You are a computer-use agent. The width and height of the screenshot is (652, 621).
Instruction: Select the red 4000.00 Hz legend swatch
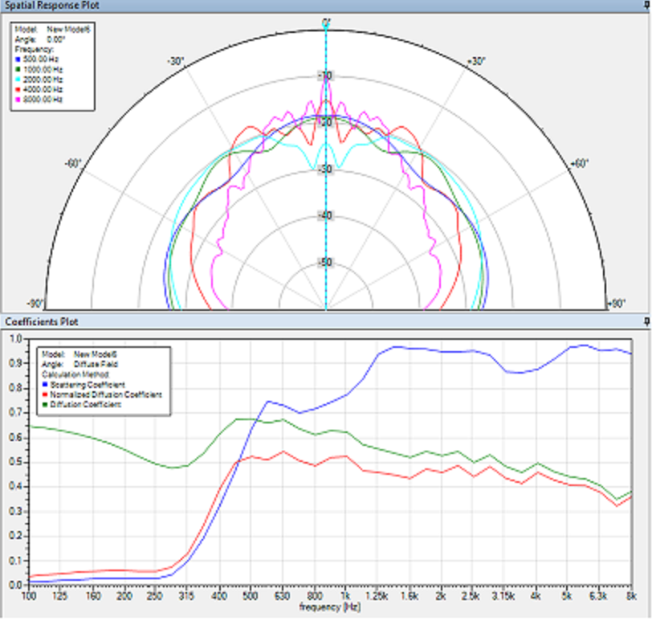tap(18, 89)
